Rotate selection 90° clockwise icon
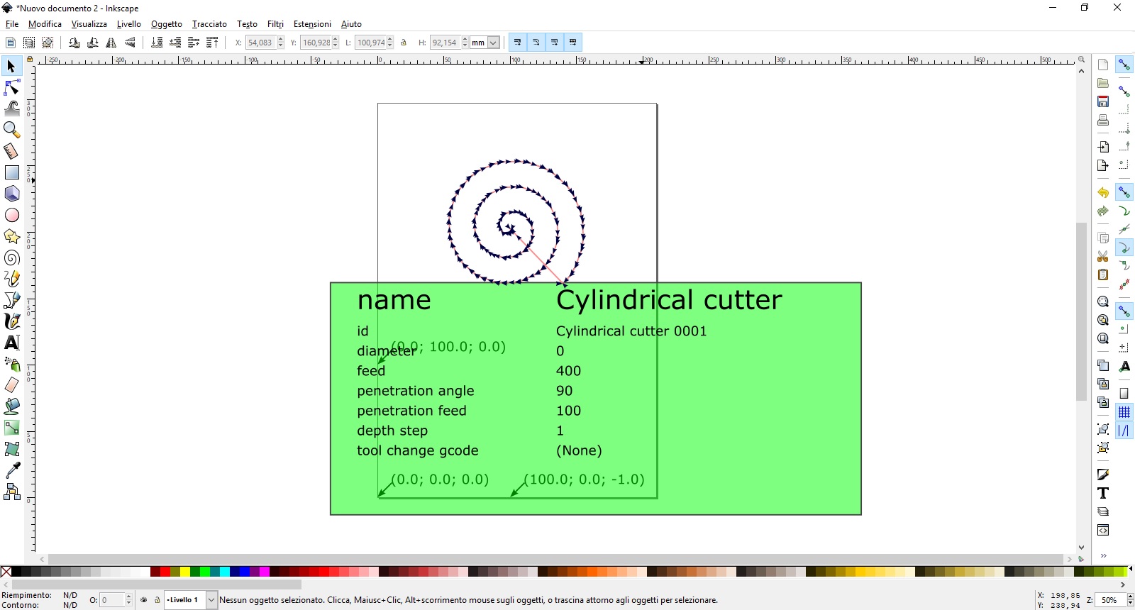 coord(93,43)
